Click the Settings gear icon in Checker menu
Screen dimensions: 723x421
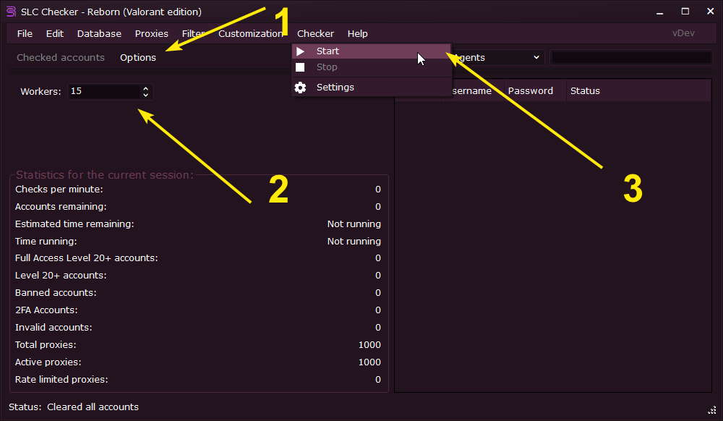[300, 88]
